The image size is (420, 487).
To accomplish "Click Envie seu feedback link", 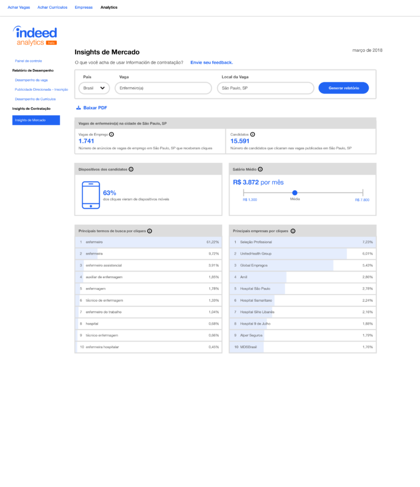I will (212, 62).
